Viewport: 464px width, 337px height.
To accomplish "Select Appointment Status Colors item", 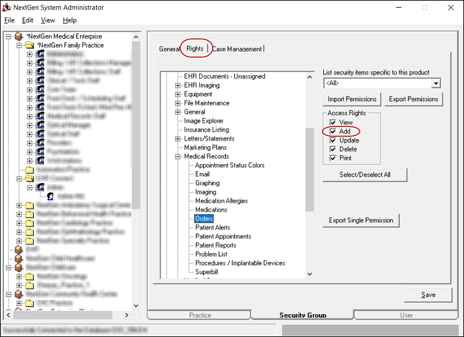I will coord(230,165).
